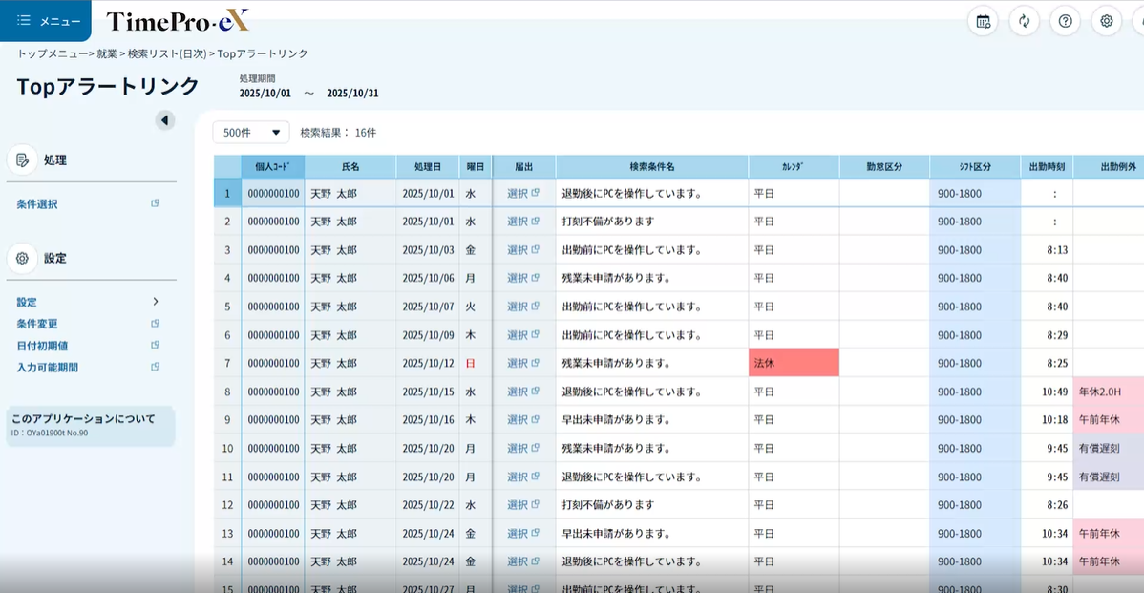The image size is (1144, 593).
Task: Click the refresh icon at top right
Action: click(1024, 21)
